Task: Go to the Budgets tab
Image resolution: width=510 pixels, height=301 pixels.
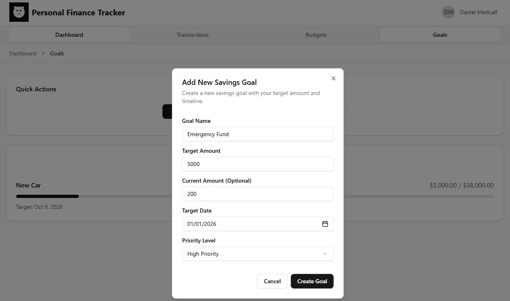Action: (x=316, y=35)
